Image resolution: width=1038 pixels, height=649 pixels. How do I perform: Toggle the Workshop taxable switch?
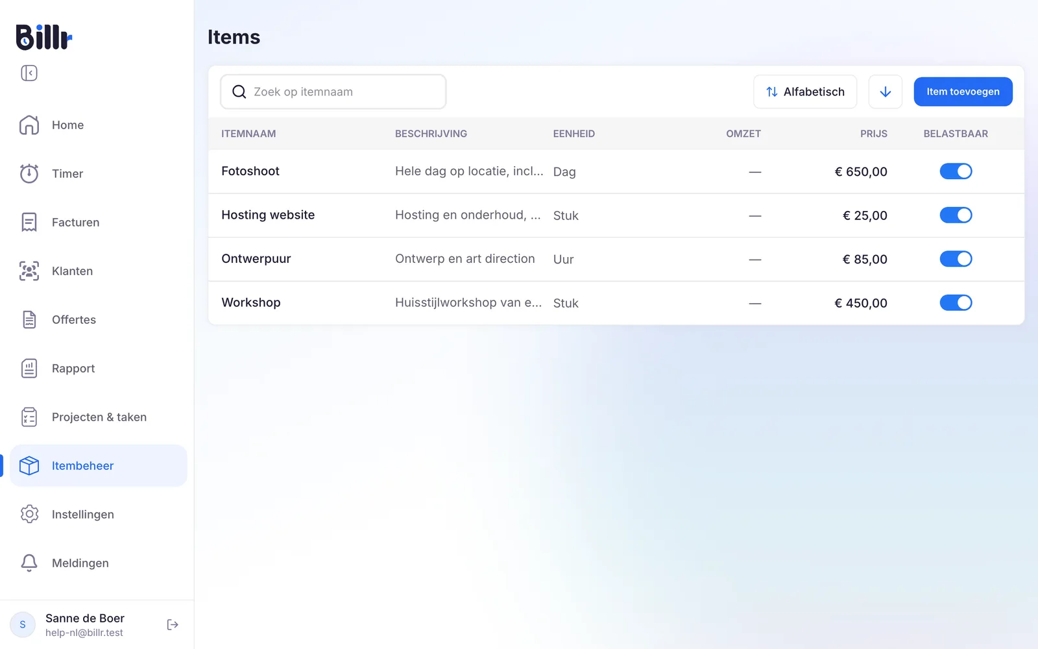[956, 302]
